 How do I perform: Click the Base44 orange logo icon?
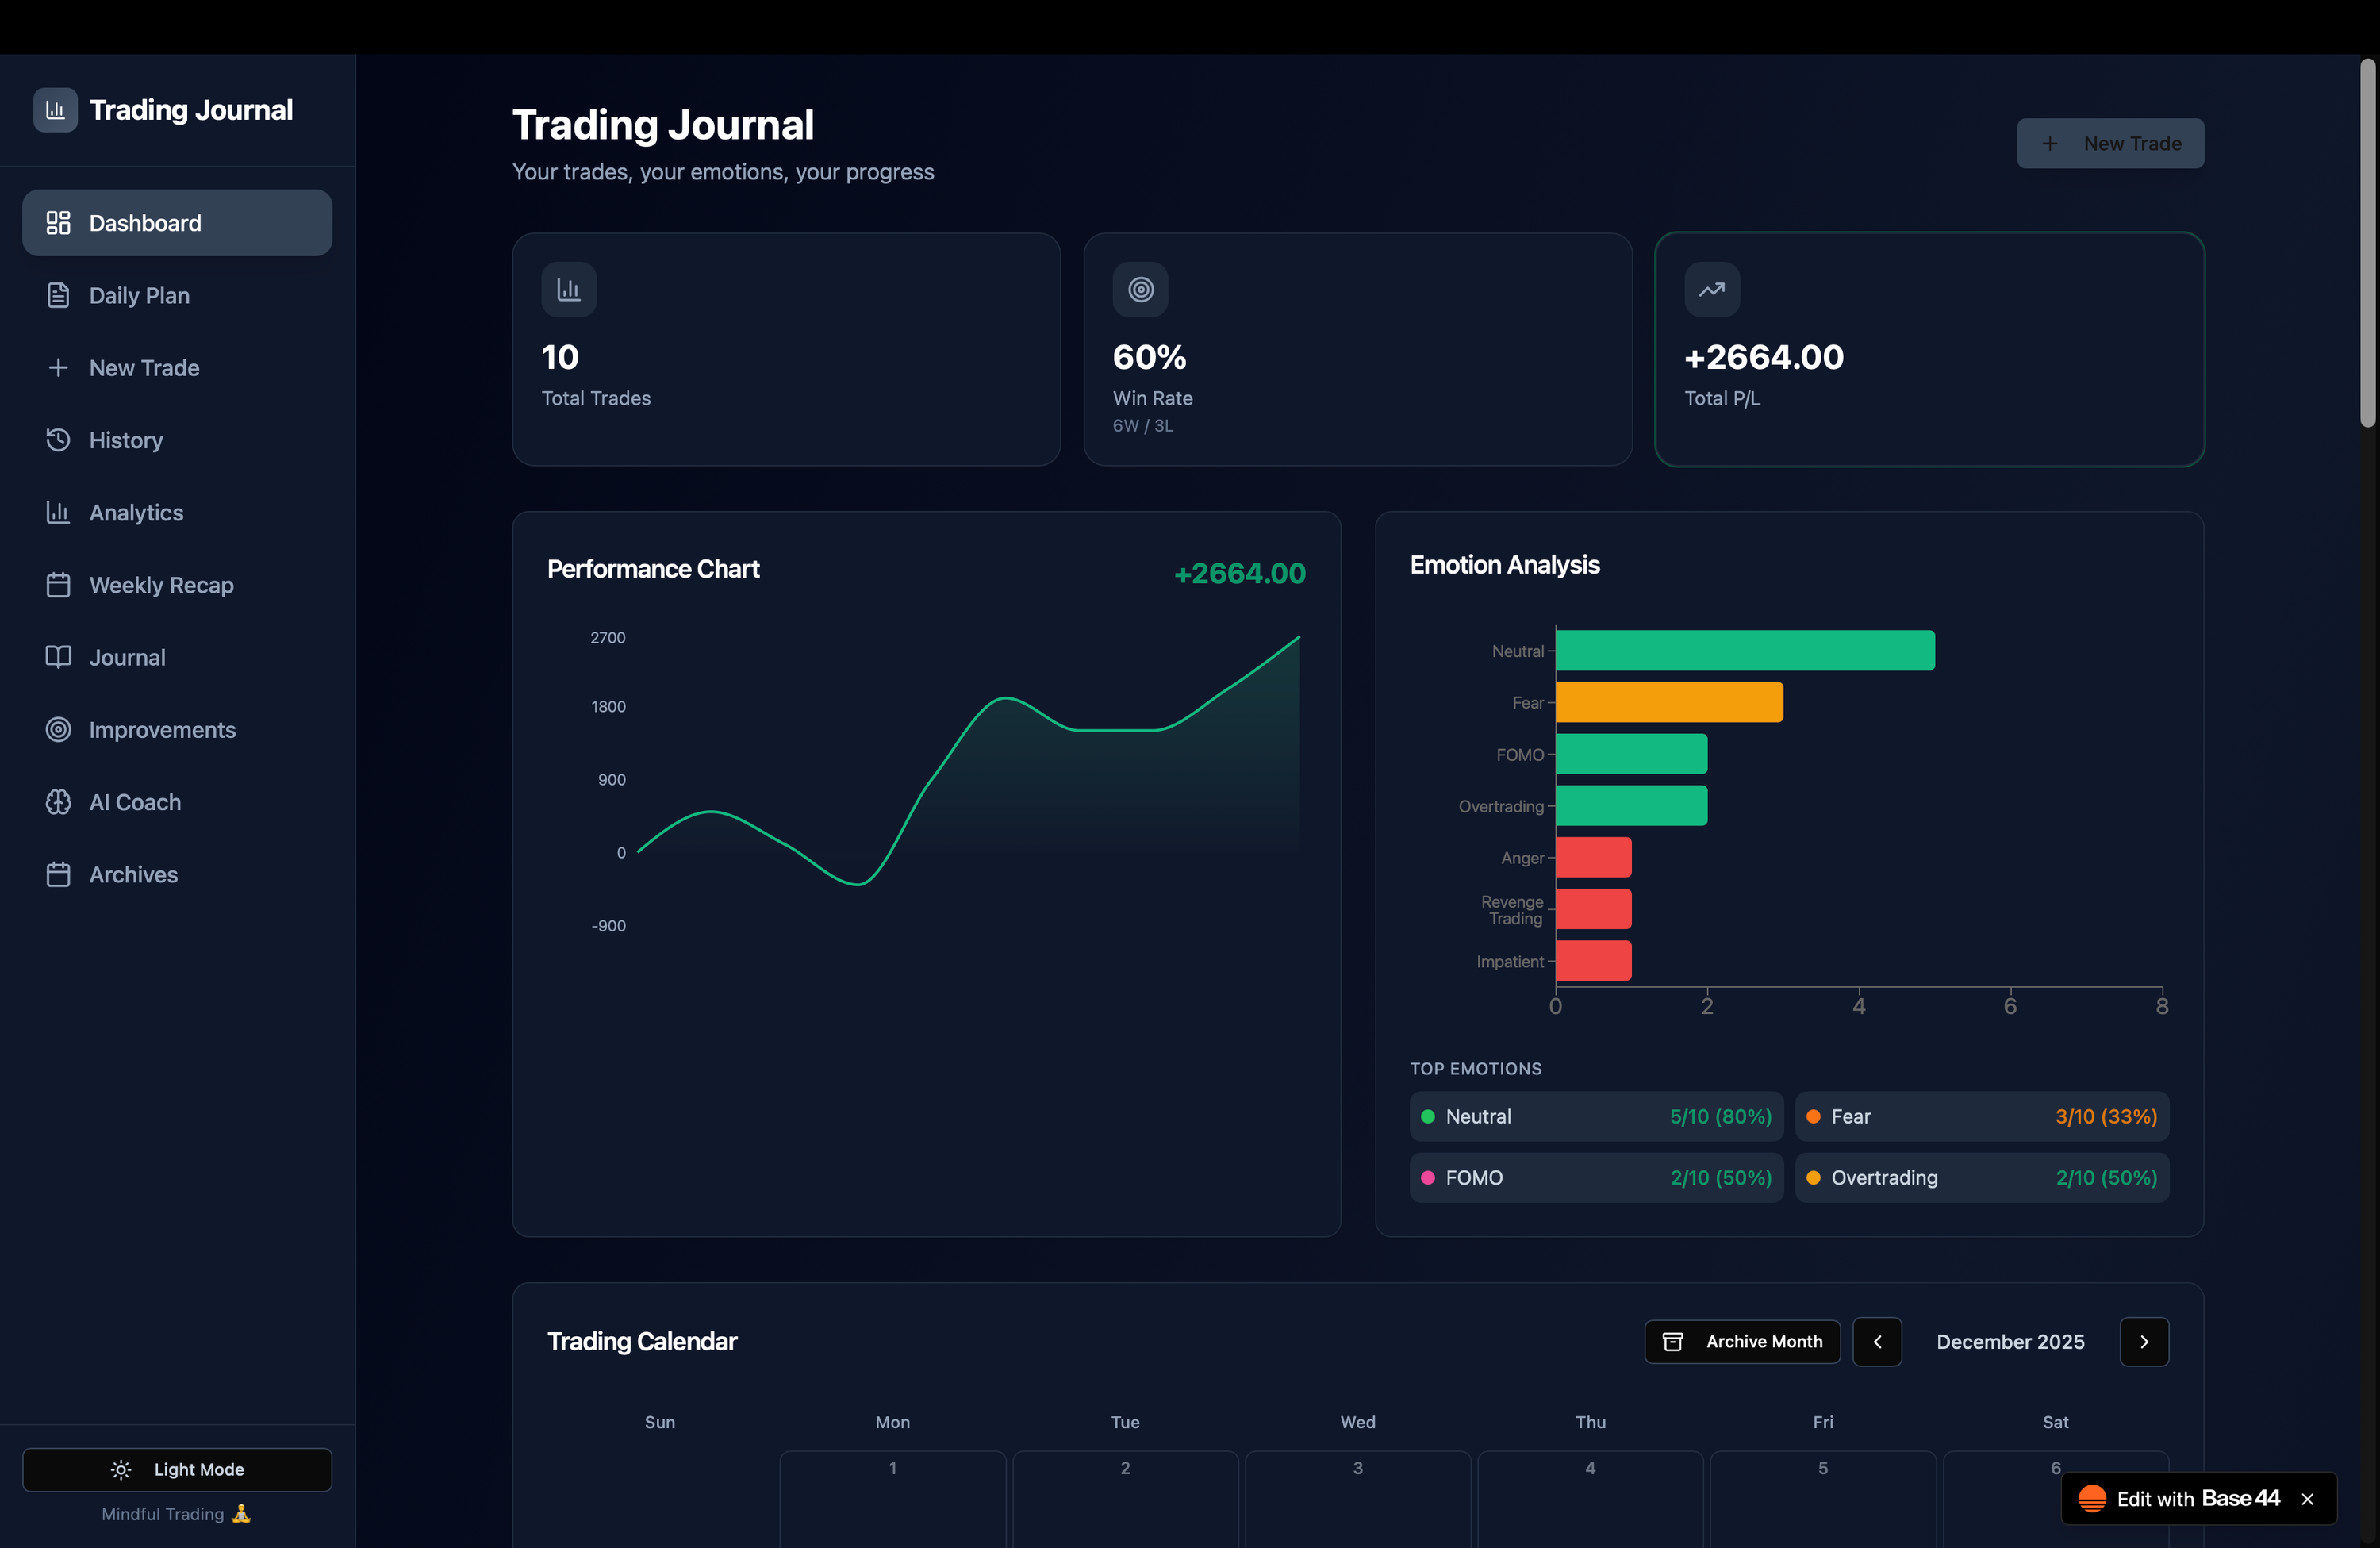[x=2092, y=1498]
